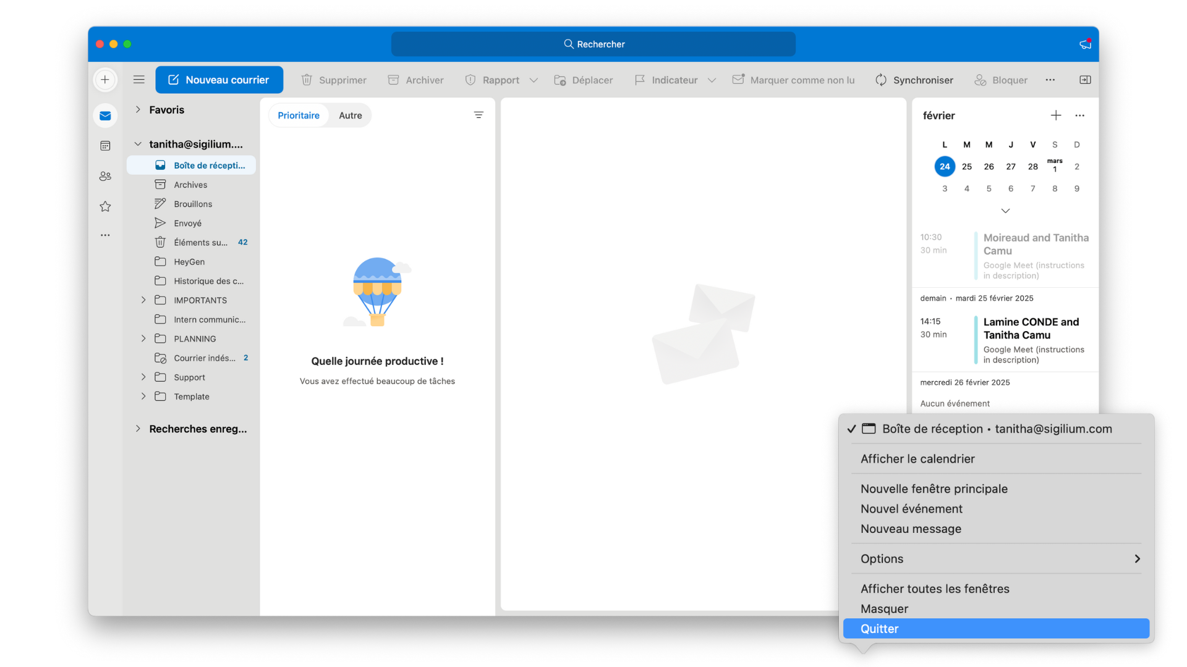
Task: Toggle the side panel icon in toolbar
Action: [1085, 80]
